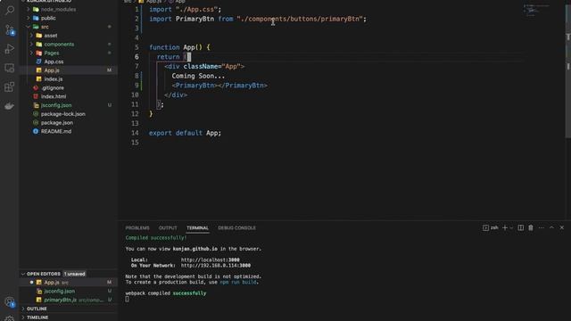Screen dimensions: 571x321
Task: Open terminal panel more actions menu
Action: point(542,228)
